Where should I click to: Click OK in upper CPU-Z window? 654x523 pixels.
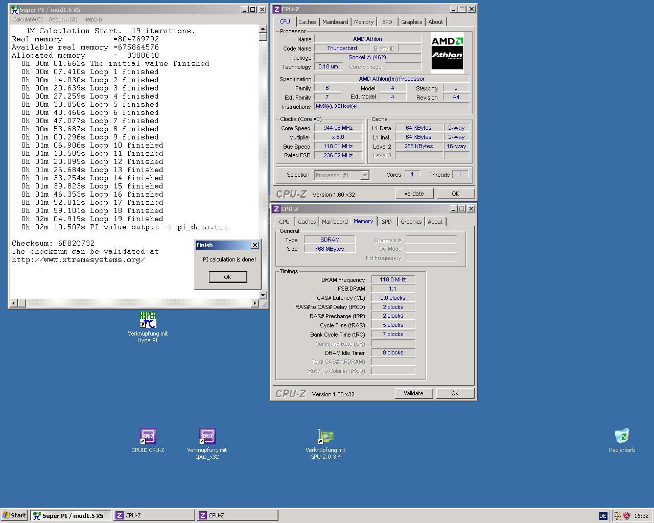tap(455, 194)
